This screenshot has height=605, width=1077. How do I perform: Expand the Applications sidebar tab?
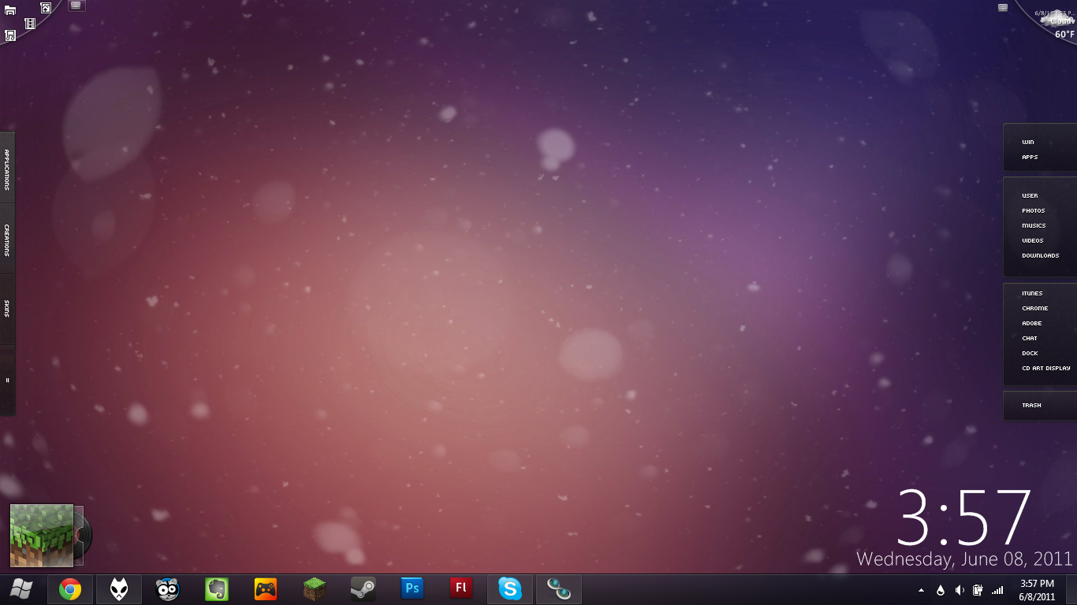tap(7, 169)
